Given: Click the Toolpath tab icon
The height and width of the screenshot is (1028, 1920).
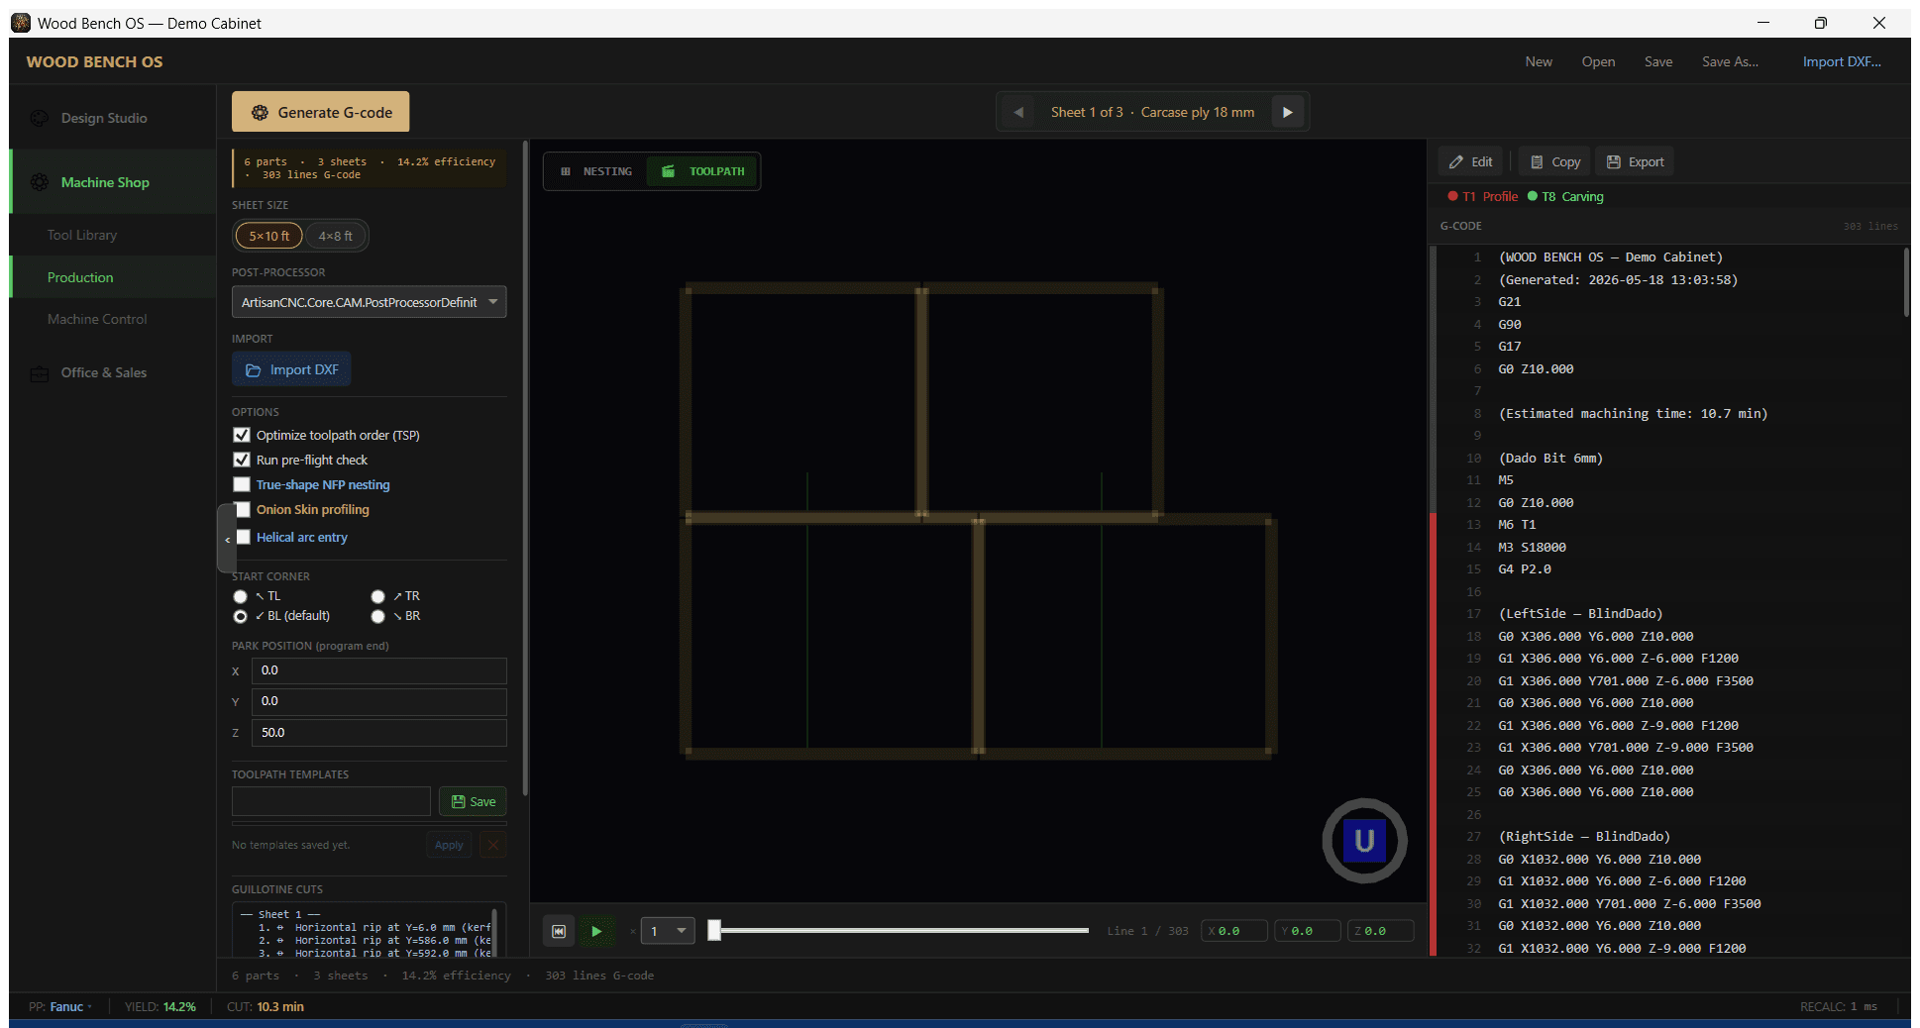Looking at the screenshot, I should coord(669,171).
